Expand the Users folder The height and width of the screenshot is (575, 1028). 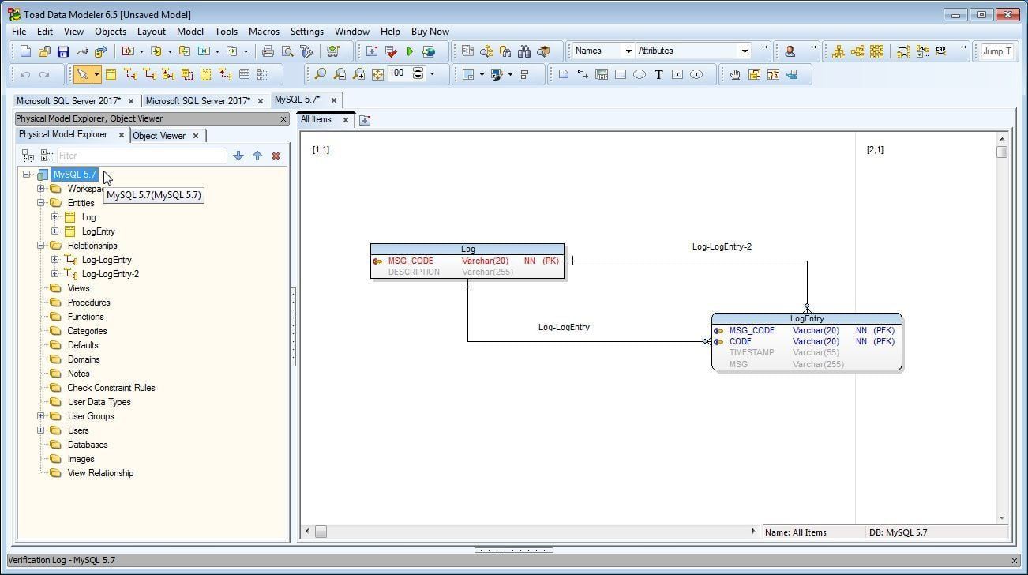pos(40,430)
